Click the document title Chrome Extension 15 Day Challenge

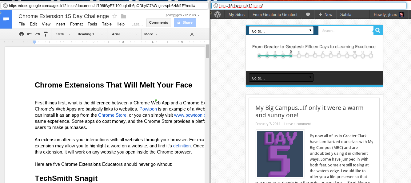click(x=64, y=16)
